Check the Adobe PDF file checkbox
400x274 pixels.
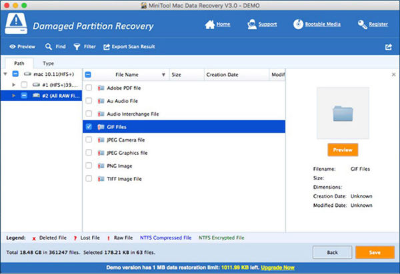89,88
